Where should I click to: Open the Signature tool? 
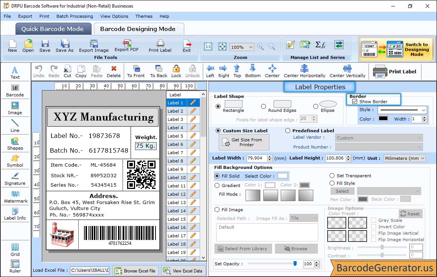click(x=15, y=179)
